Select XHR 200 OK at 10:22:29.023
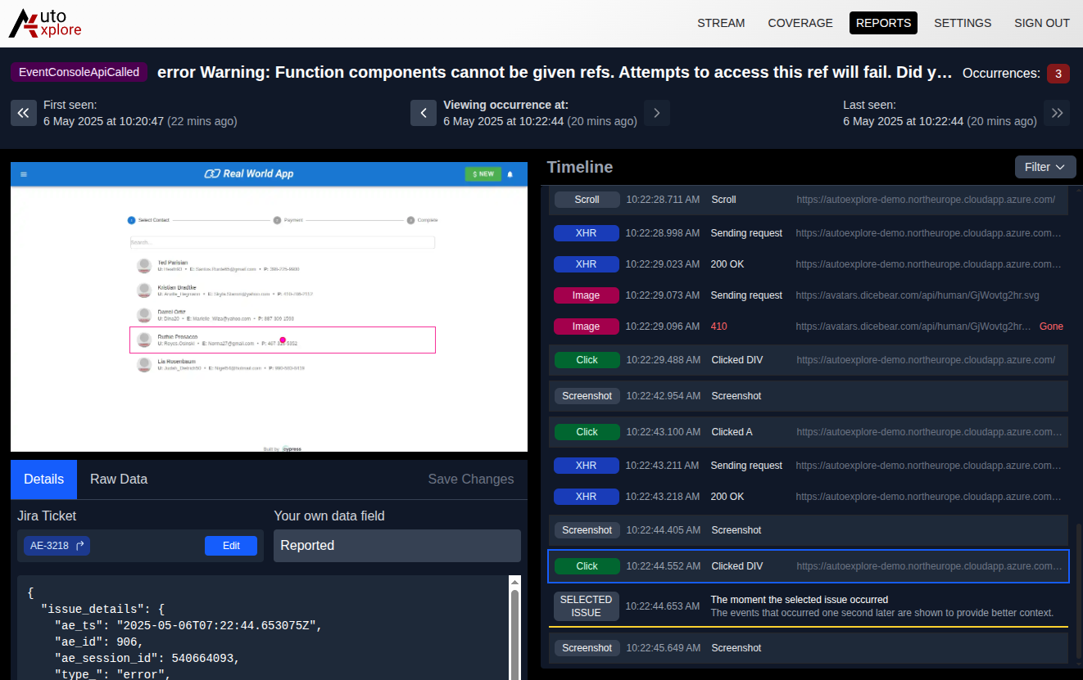Screen dimensions: 1083x680 808,264
